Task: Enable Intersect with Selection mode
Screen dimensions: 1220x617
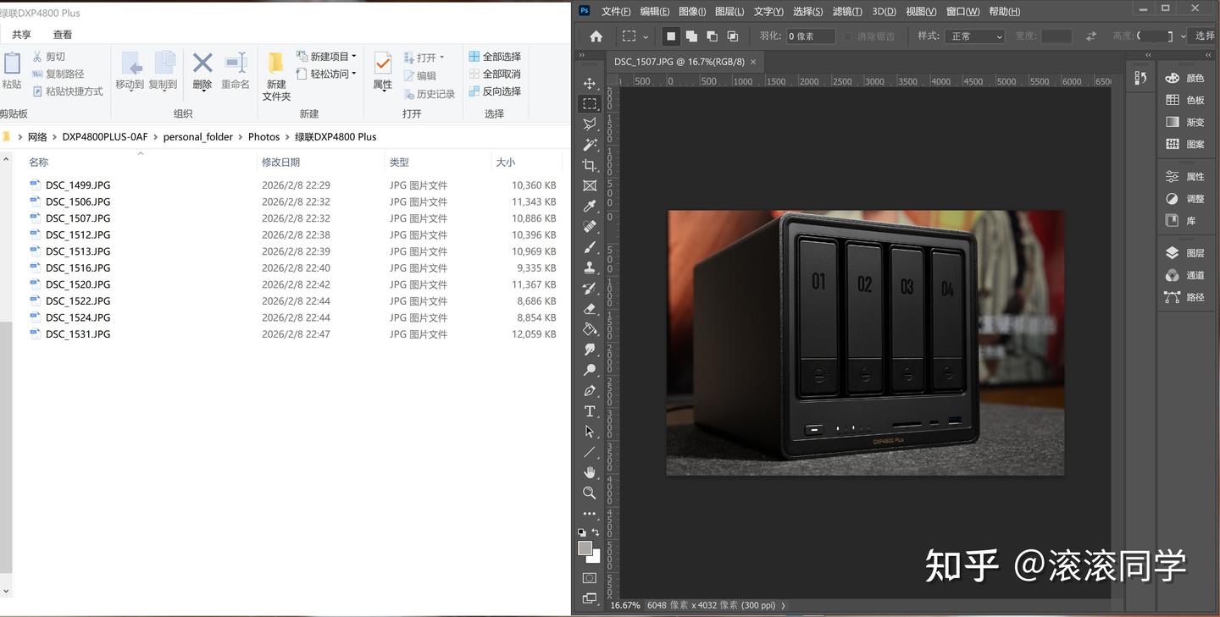Action: coord(733,36)
